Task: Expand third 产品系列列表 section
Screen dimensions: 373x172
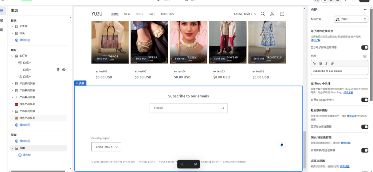Action: pyautogui.click(x=12, y=97)
